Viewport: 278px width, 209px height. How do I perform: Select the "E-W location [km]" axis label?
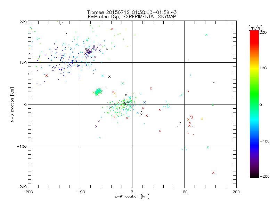point(132,196)
